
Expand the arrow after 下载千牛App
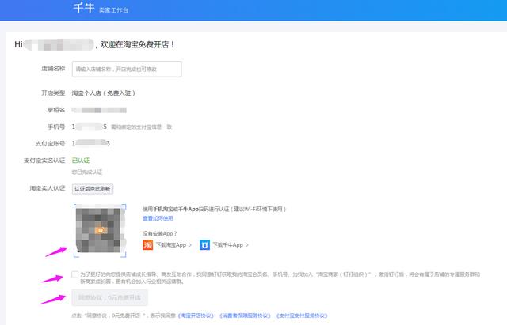tap(247, 245)
